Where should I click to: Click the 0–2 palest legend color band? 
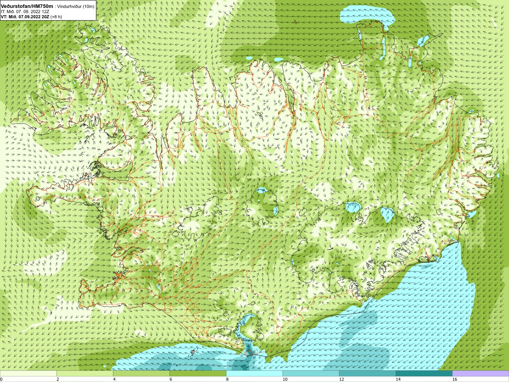(28, 374)
